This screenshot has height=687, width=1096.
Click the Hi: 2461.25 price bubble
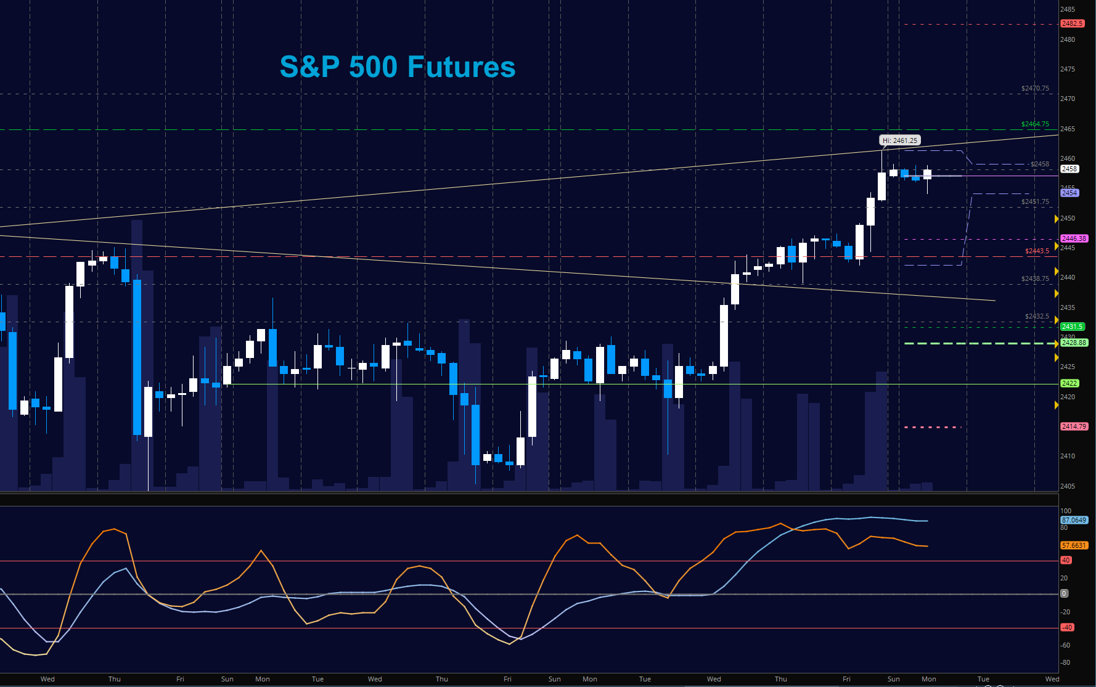point(899,140)
